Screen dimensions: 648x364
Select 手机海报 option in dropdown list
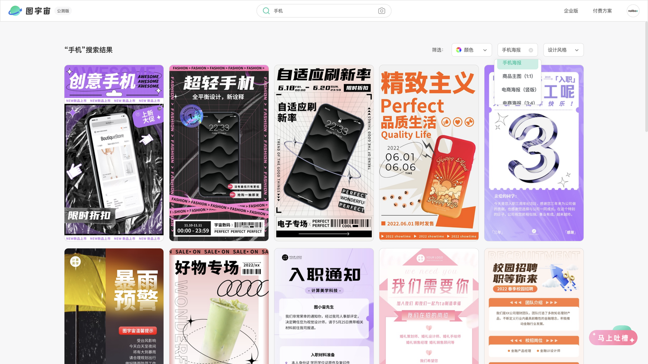click(518, 63)
